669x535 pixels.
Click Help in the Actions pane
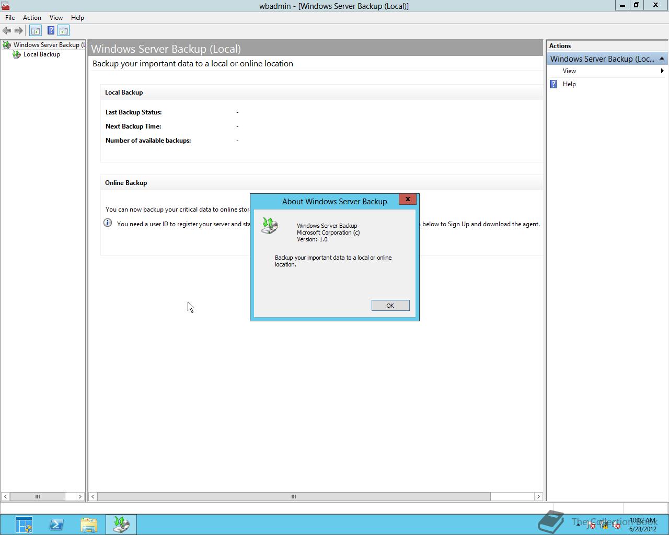569,84
